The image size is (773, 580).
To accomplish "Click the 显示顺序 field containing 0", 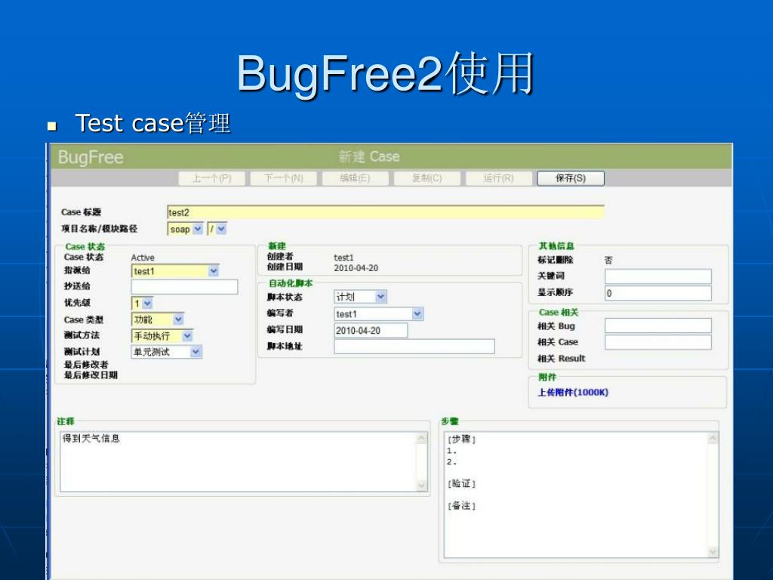I will [658, 293].
